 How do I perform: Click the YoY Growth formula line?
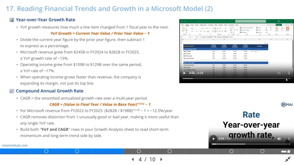[100, 33]
